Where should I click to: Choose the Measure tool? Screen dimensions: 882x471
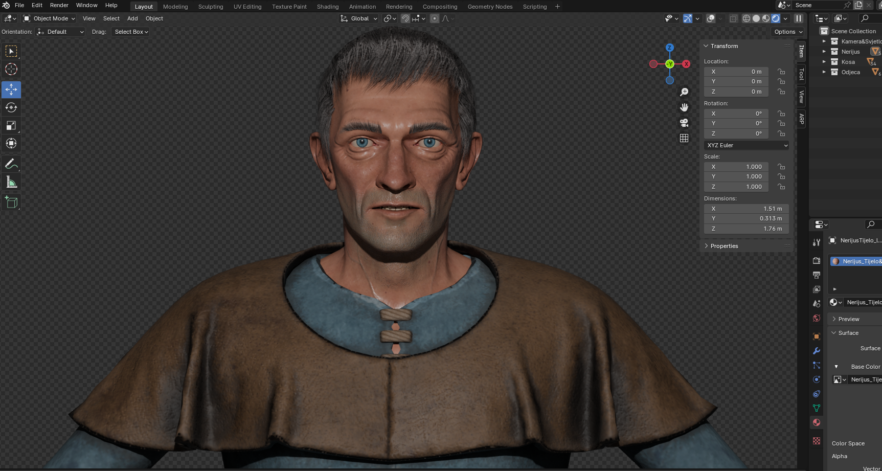click(x=11, y=183)
